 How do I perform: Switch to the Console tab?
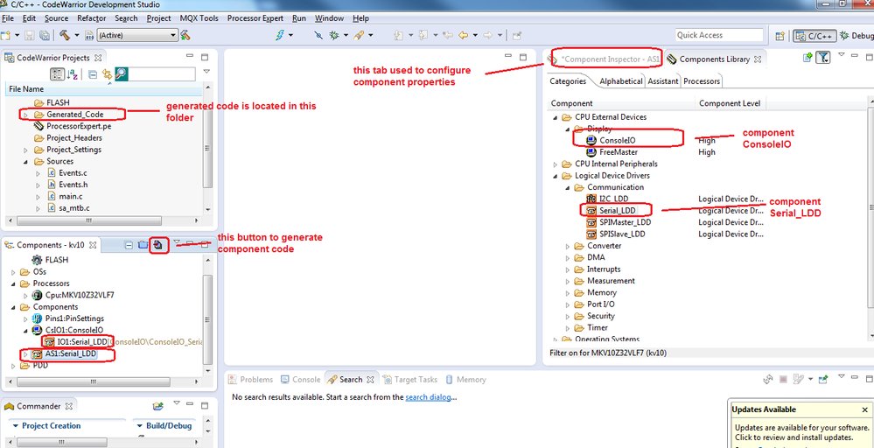click(301, 380)
